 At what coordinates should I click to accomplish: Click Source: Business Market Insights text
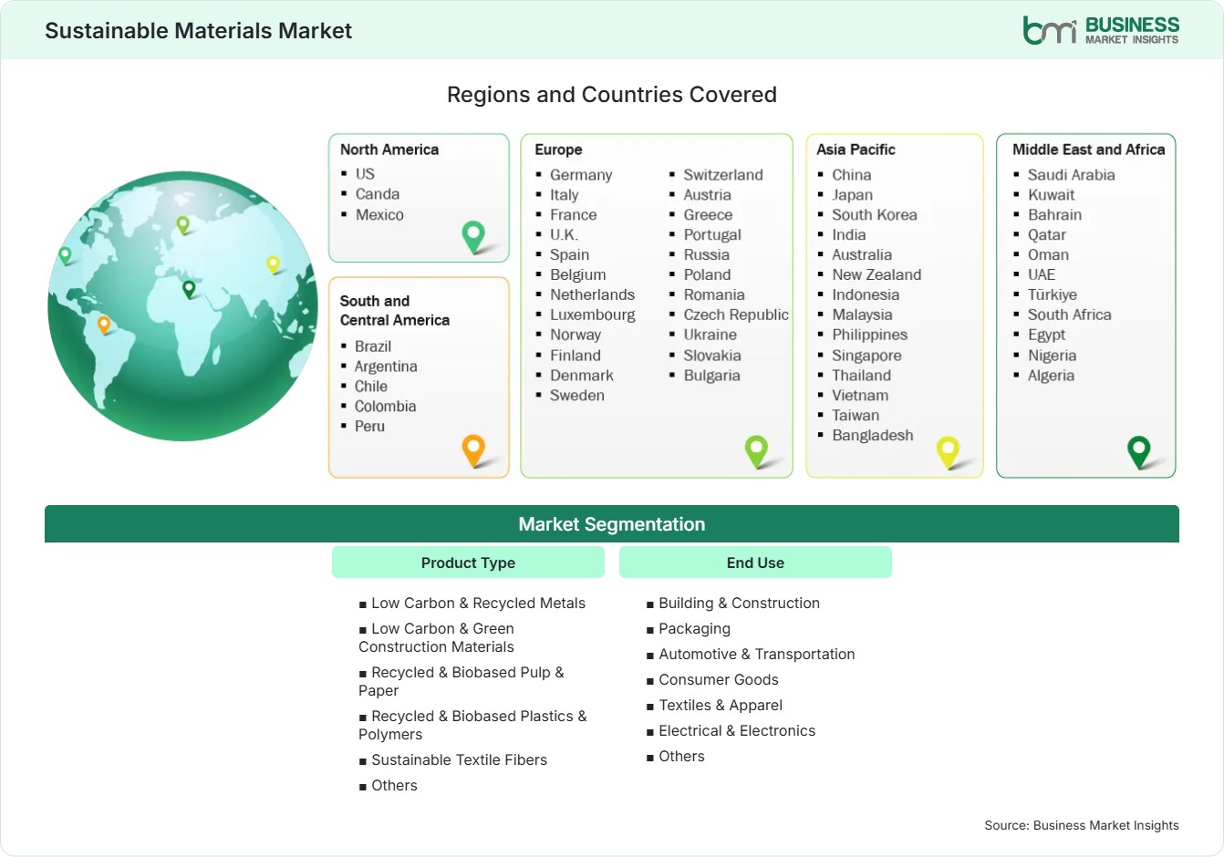1082,825
